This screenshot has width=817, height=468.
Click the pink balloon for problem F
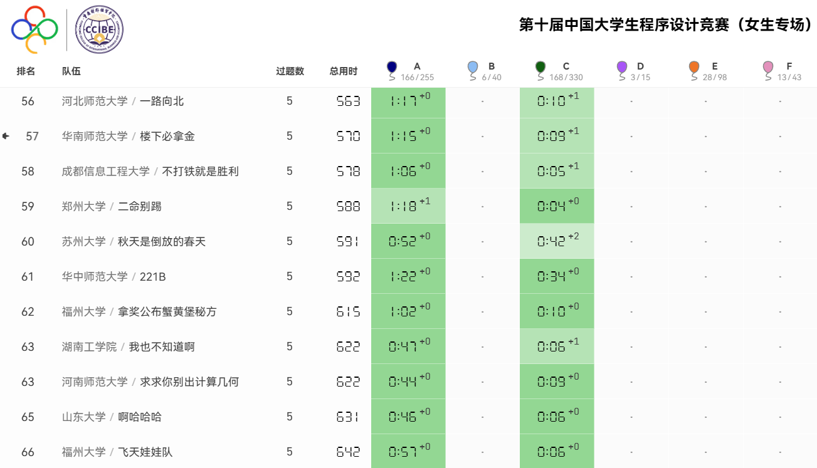point(767,68)
